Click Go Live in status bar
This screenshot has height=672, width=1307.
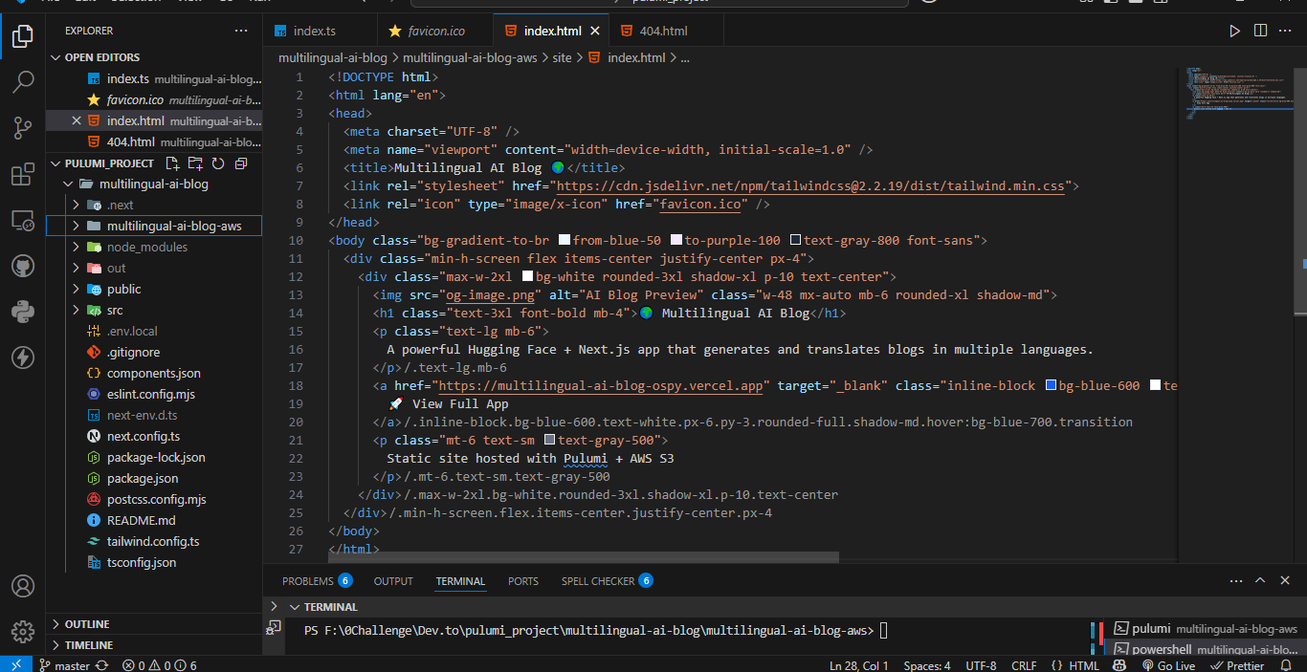tap(1168, 665)
